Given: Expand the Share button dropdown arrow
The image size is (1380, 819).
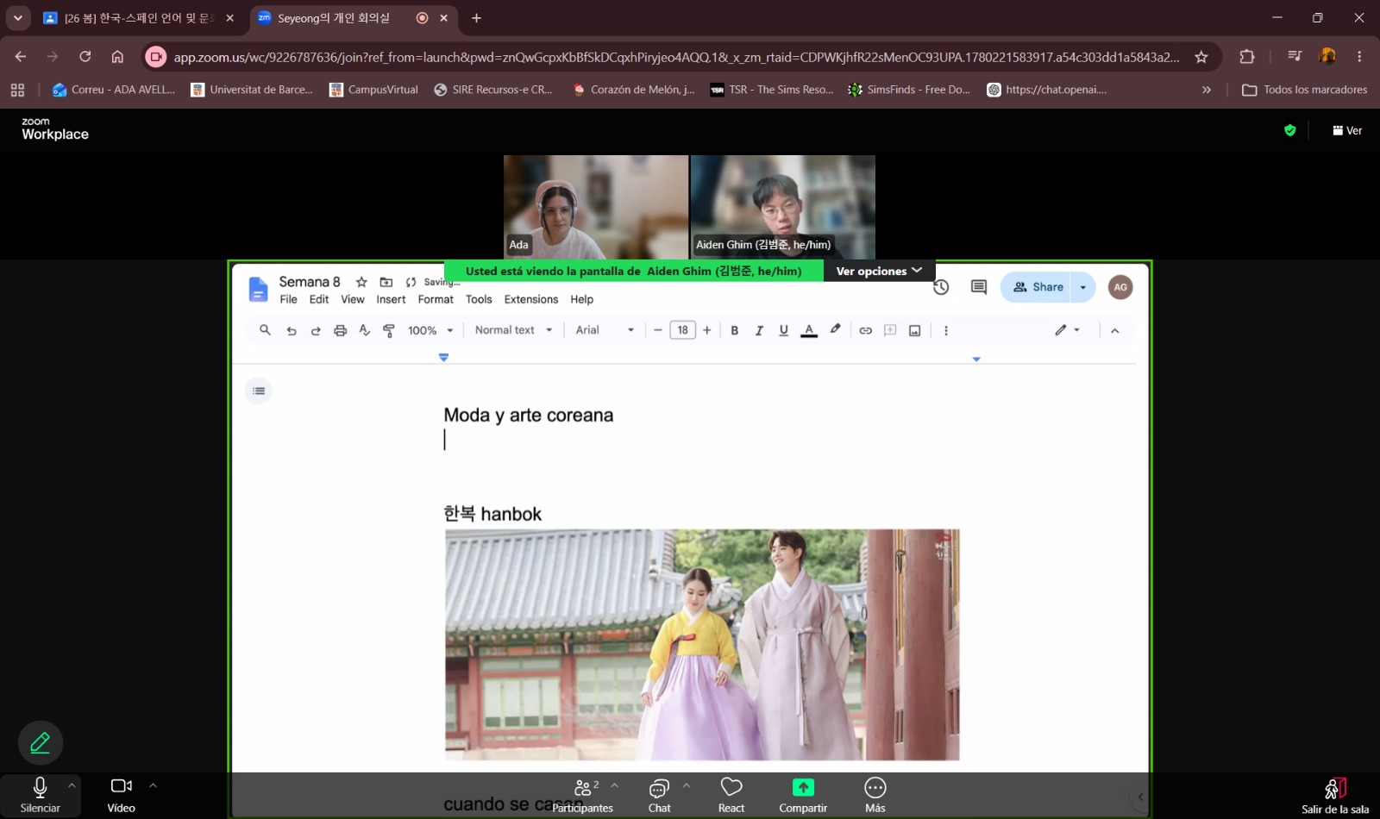Looking at the screenshot, I should coord(1083,287).
